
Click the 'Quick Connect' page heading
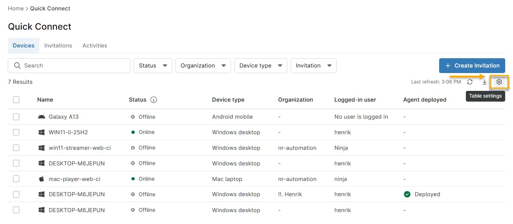point(40,27)
